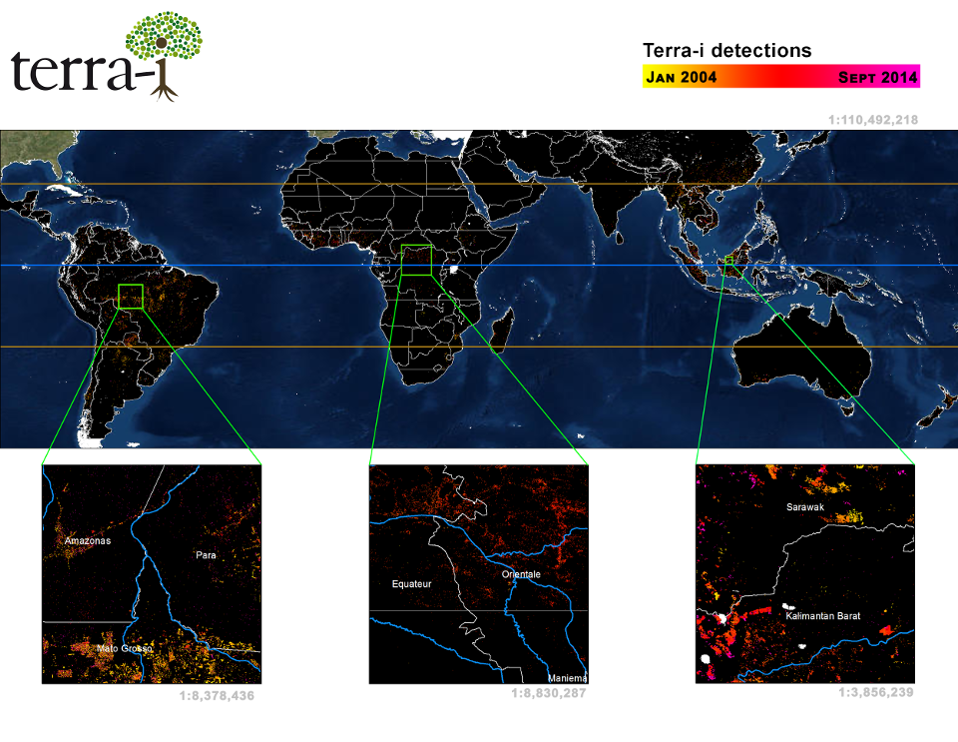Click the 1:110,492,218 world map scale
This screenshot has width=958, height=742.
pos(871,120)
